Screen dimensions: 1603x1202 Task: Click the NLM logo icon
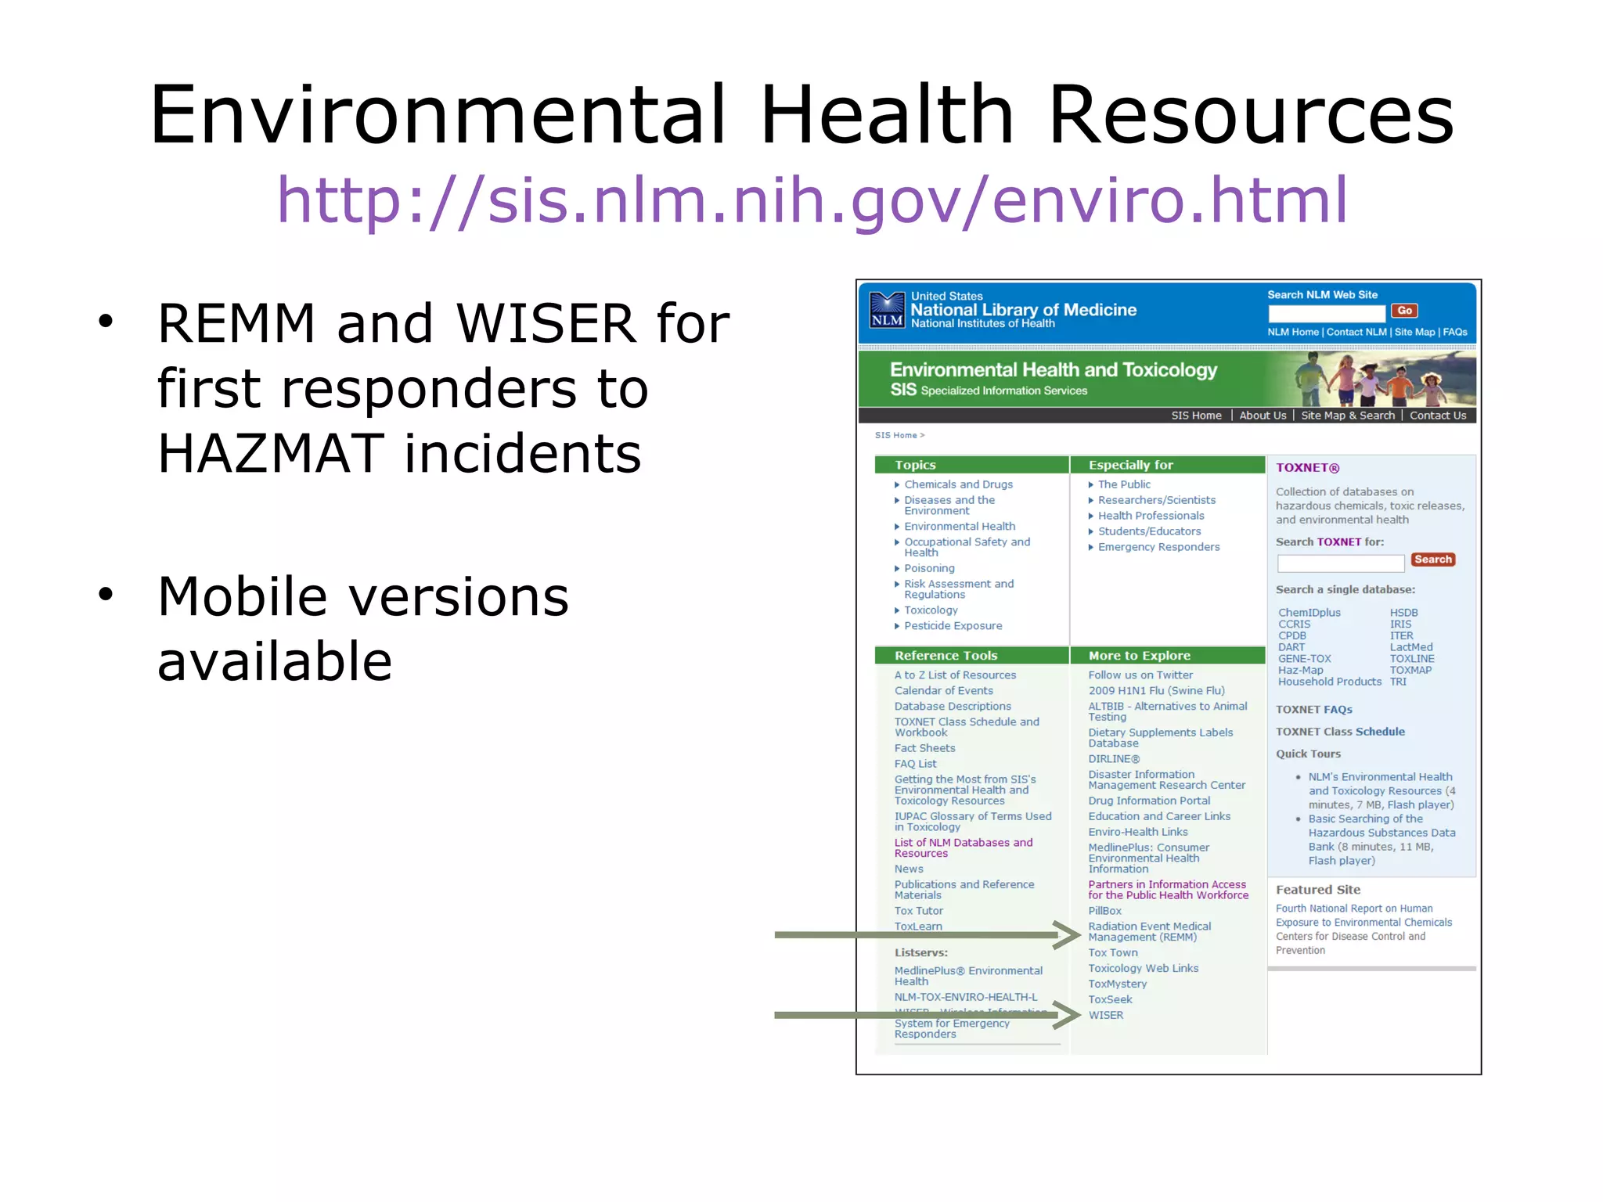pos(887,311)
